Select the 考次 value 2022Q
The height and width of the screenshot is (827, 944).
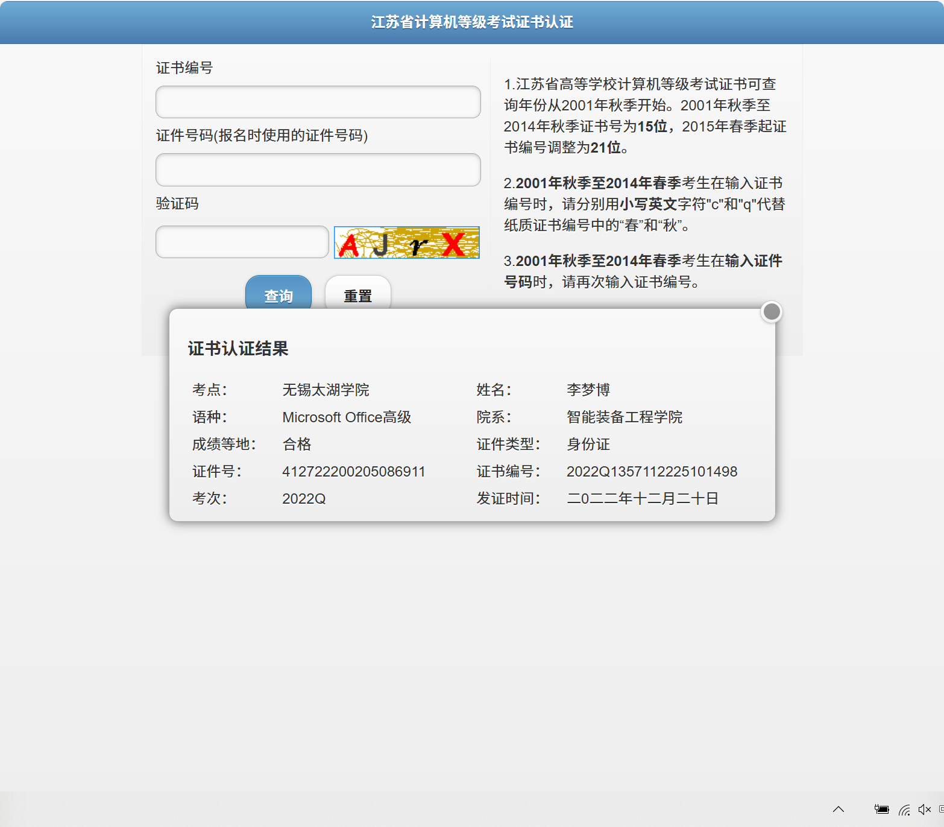304,498
